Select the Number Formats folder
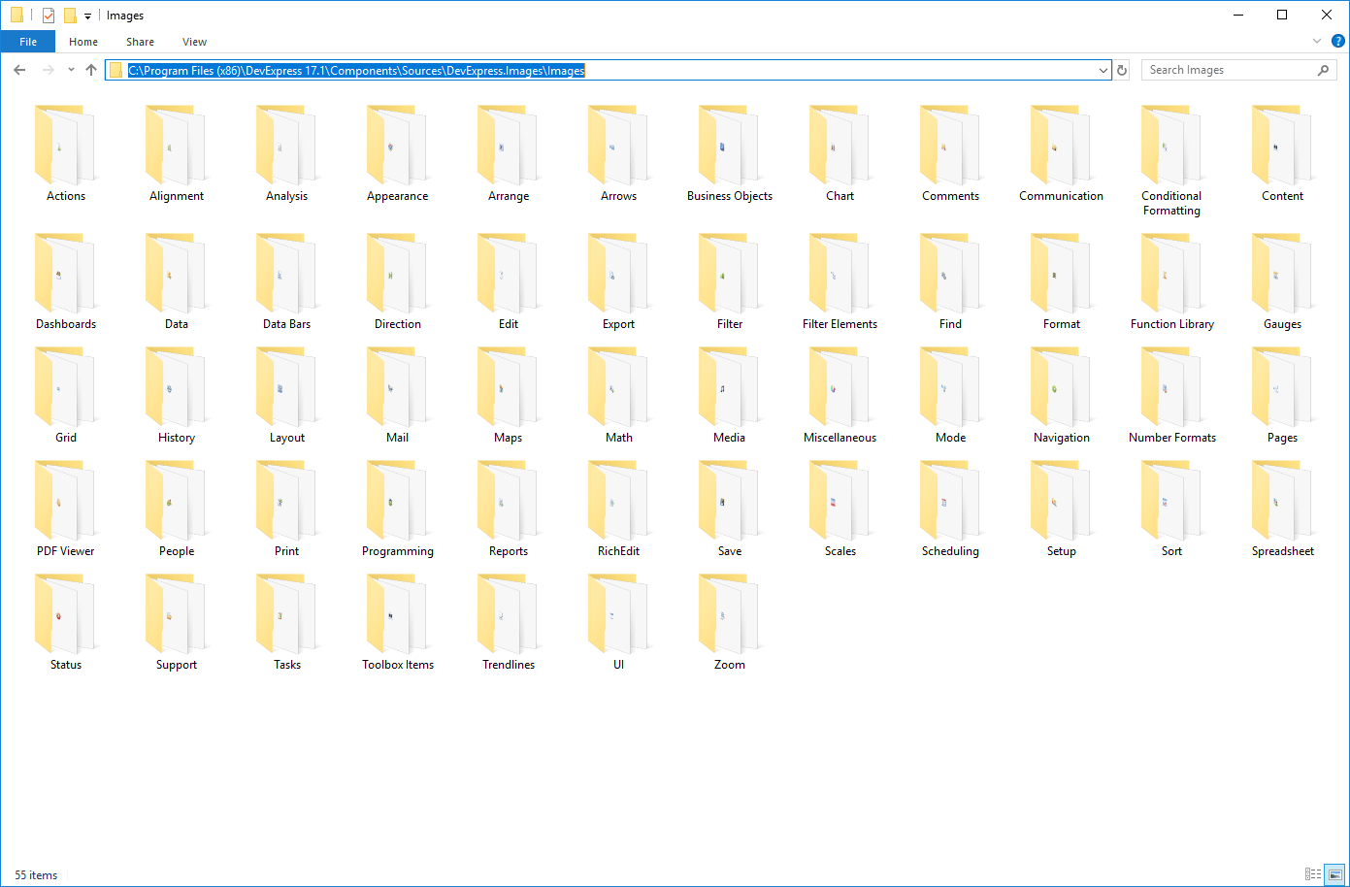This screenshot has height=887, width=1350. (x=1172, y=396)
